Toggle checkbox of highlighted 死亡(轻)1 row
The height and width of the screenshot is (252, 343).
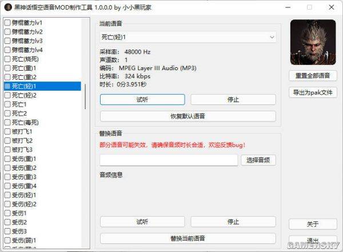coord(7,86)
